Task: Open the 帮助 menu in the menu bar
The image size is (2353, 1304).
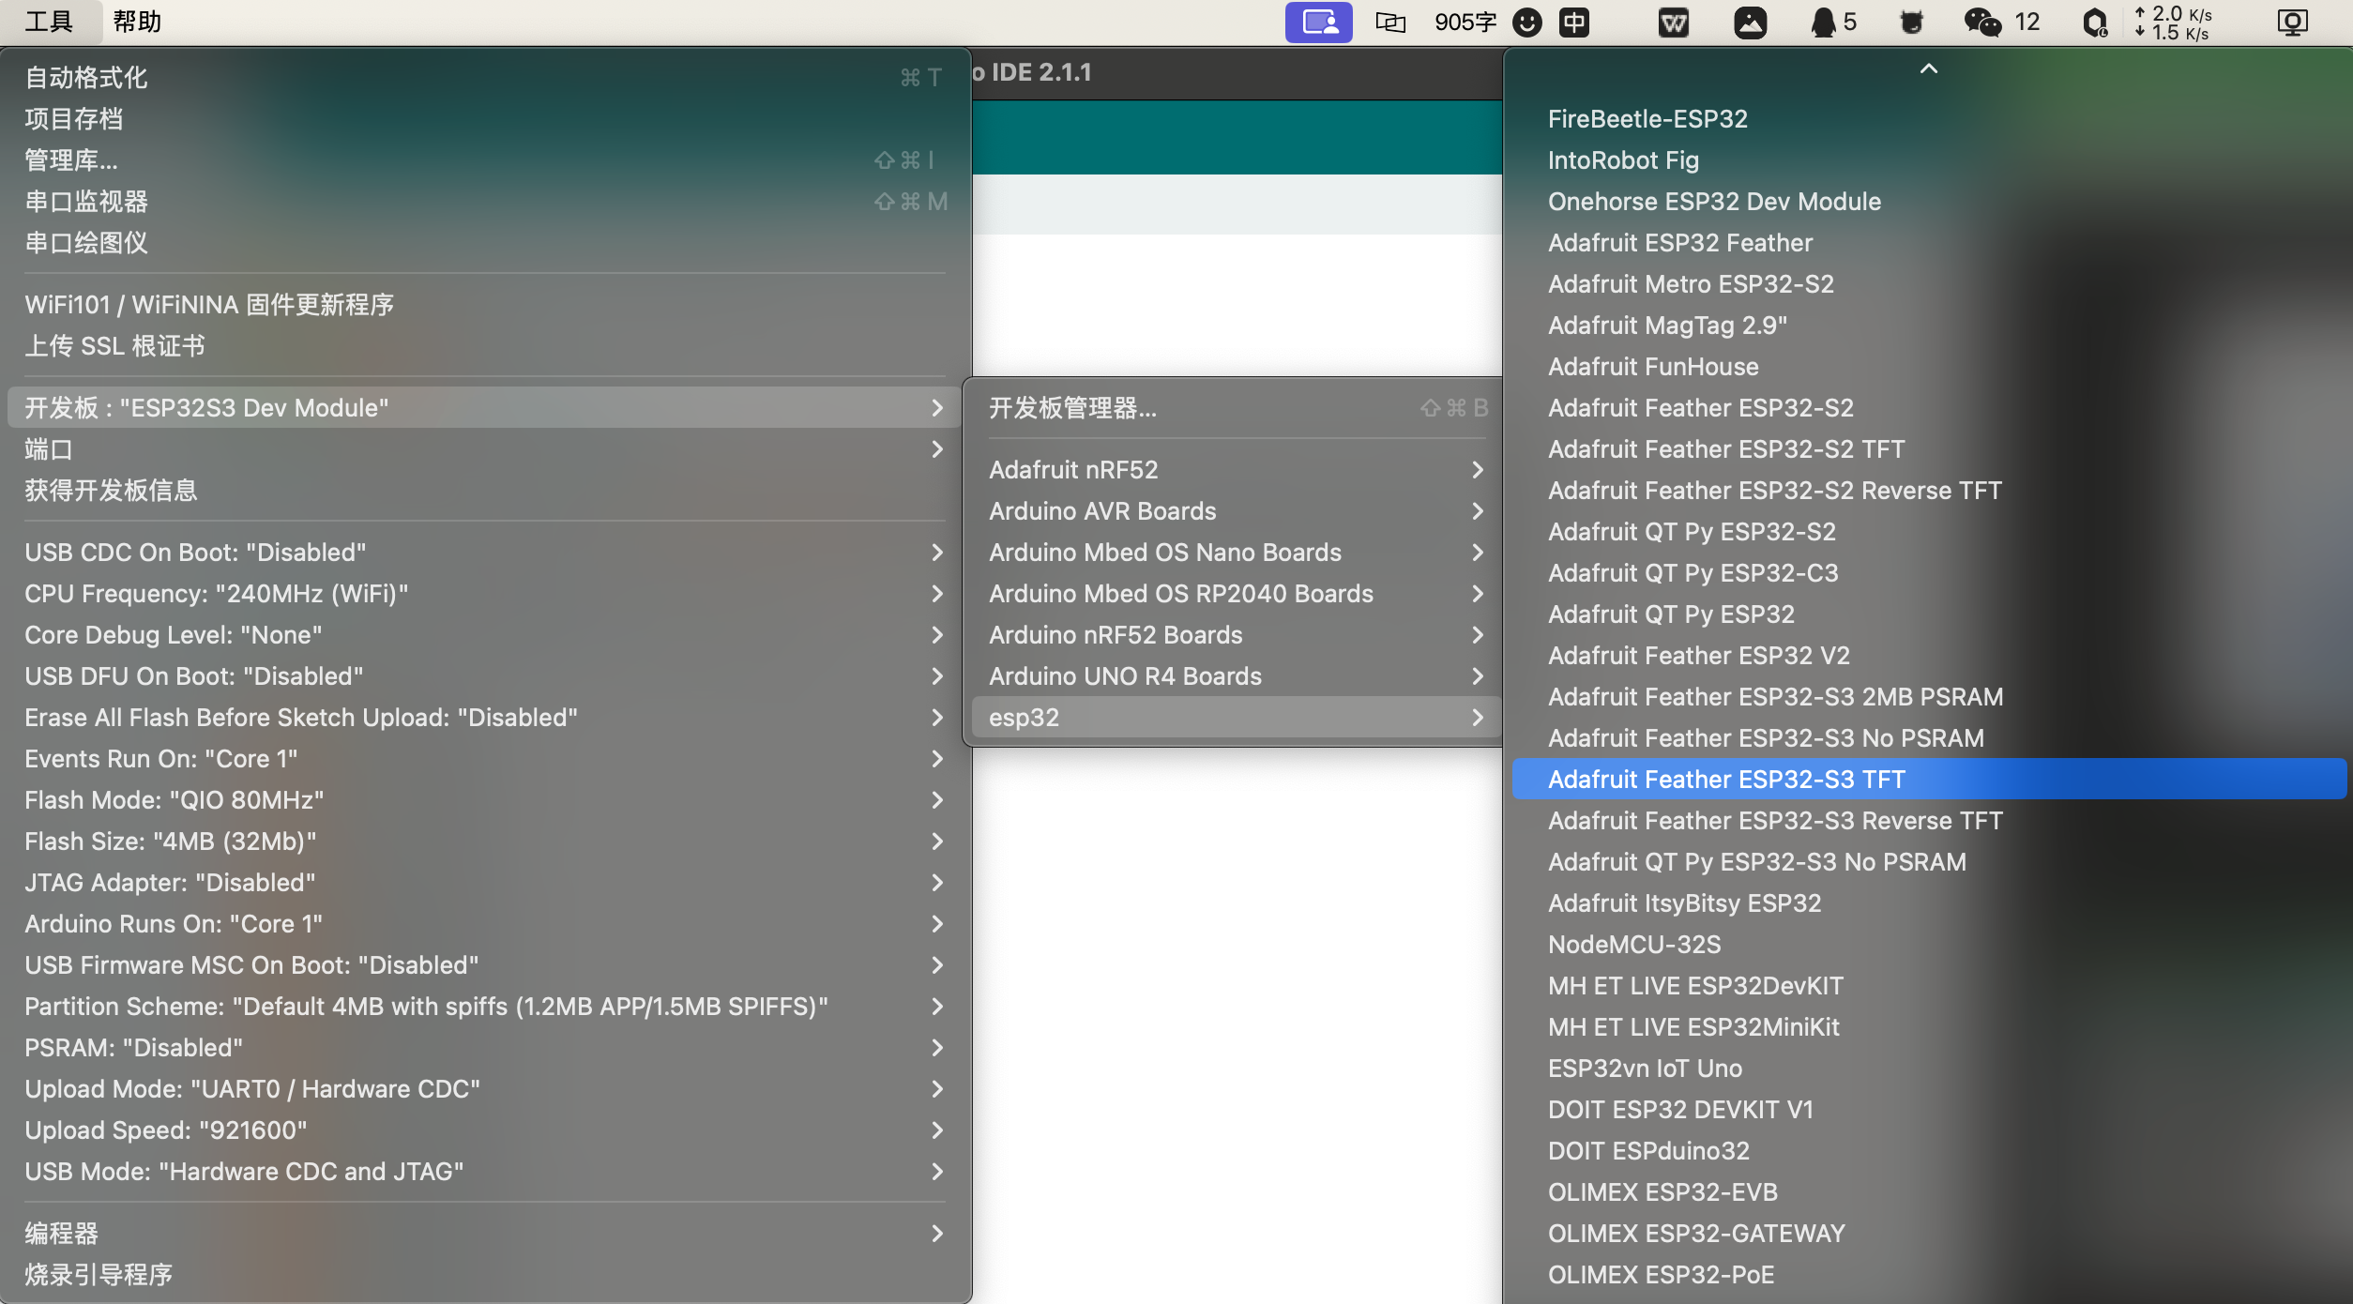Action: [137, 22]
